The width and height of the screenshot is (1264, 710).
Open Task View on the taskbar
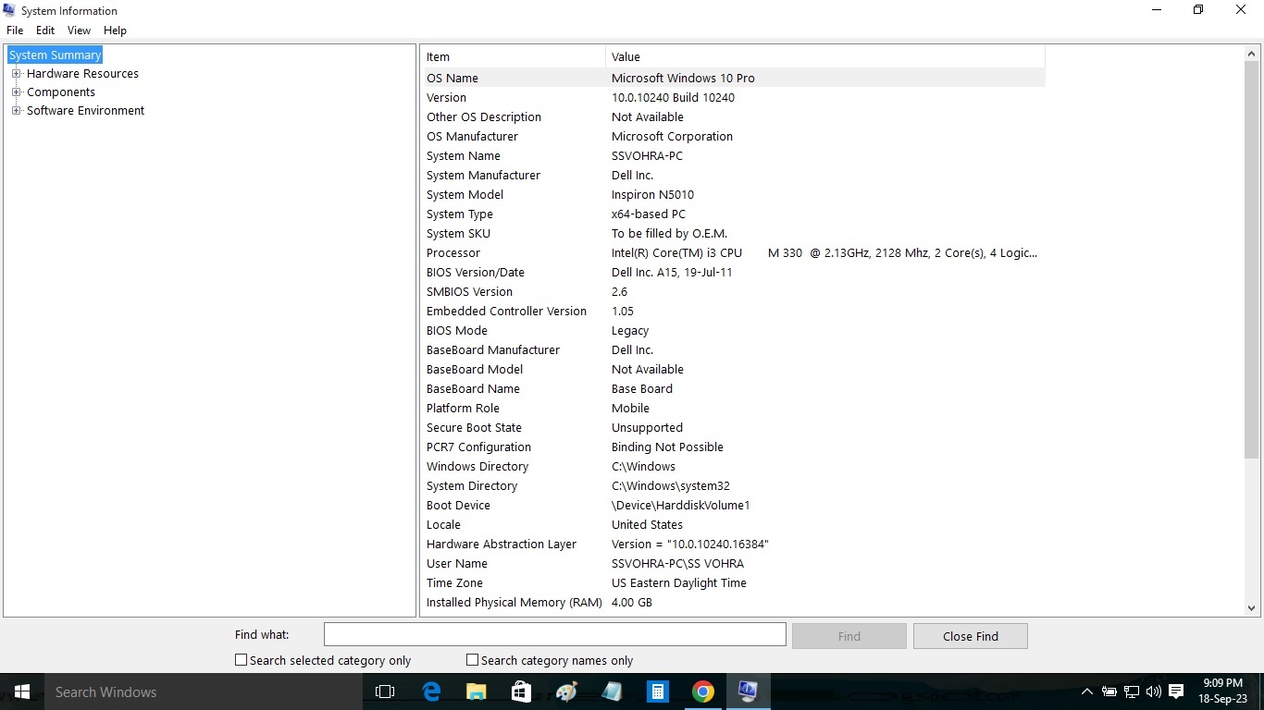tap(385, 692)
